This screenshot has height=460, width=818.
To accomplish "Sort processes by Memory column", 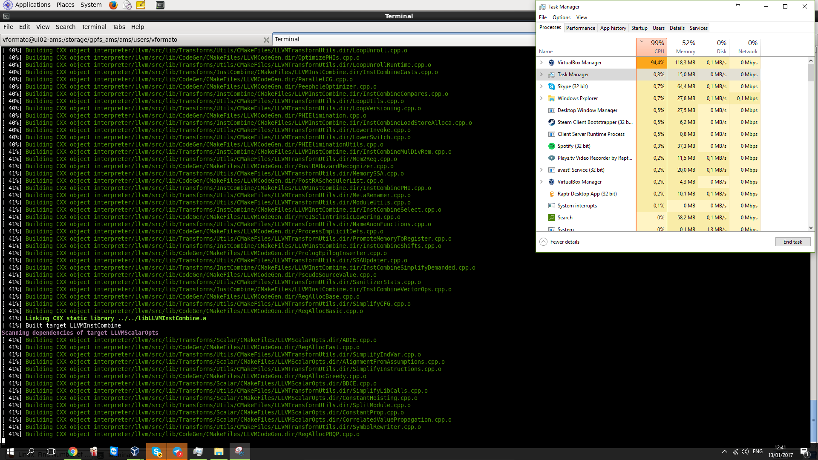I will 683,47.
